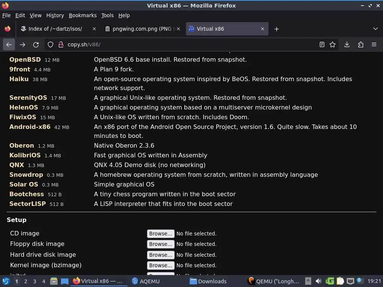Screen dimensions: 383x287
Task: Go back to the previous page
Action: coord(9,45)
